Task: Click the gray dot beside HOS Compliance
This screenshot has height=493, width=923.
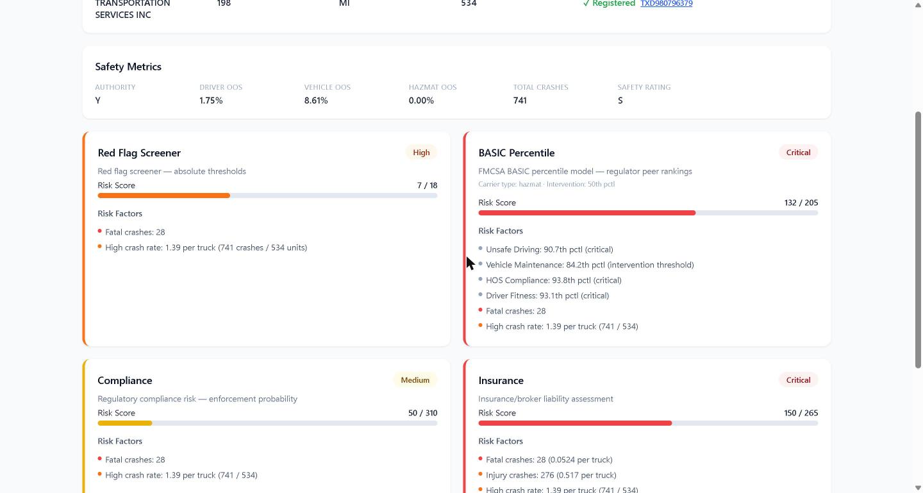Action: click(x=481, y=279)
